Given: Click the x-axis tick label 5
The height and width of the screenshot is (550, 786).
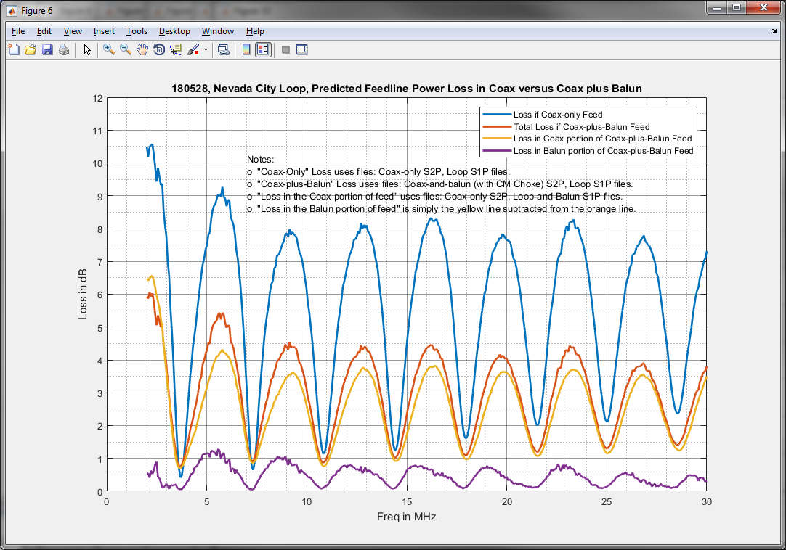Looking at the screenshot, I should click(x=206, y=501).
